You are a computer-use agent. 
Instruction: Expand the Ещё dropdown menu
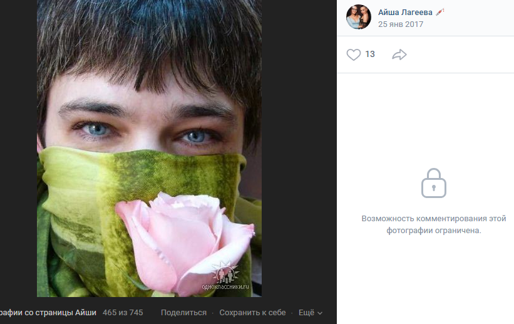coord(310,313)
